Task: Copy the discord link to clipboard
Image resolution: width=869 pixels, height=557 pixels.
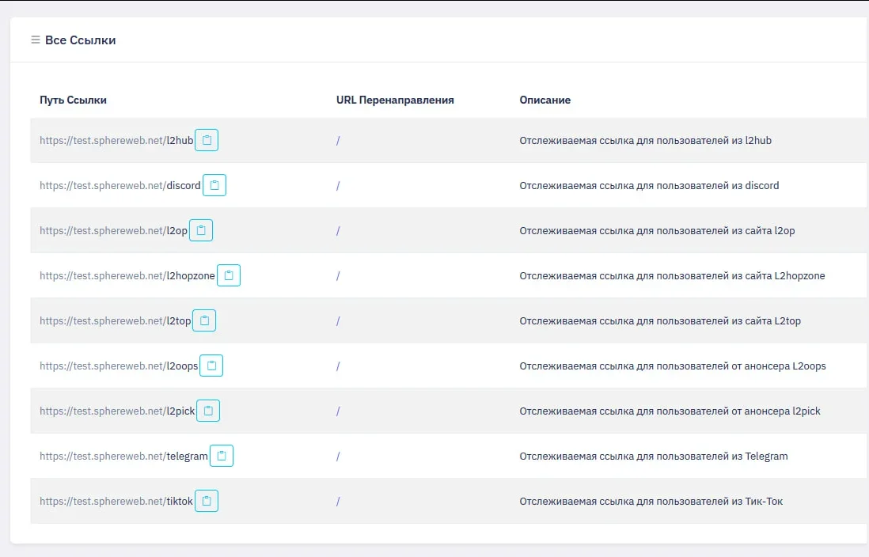Action: 214,185
